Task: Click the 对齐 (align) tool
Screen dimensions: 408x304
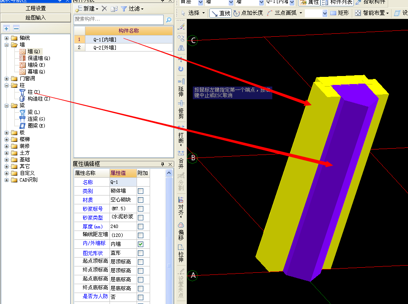Action: click(181, 207)
